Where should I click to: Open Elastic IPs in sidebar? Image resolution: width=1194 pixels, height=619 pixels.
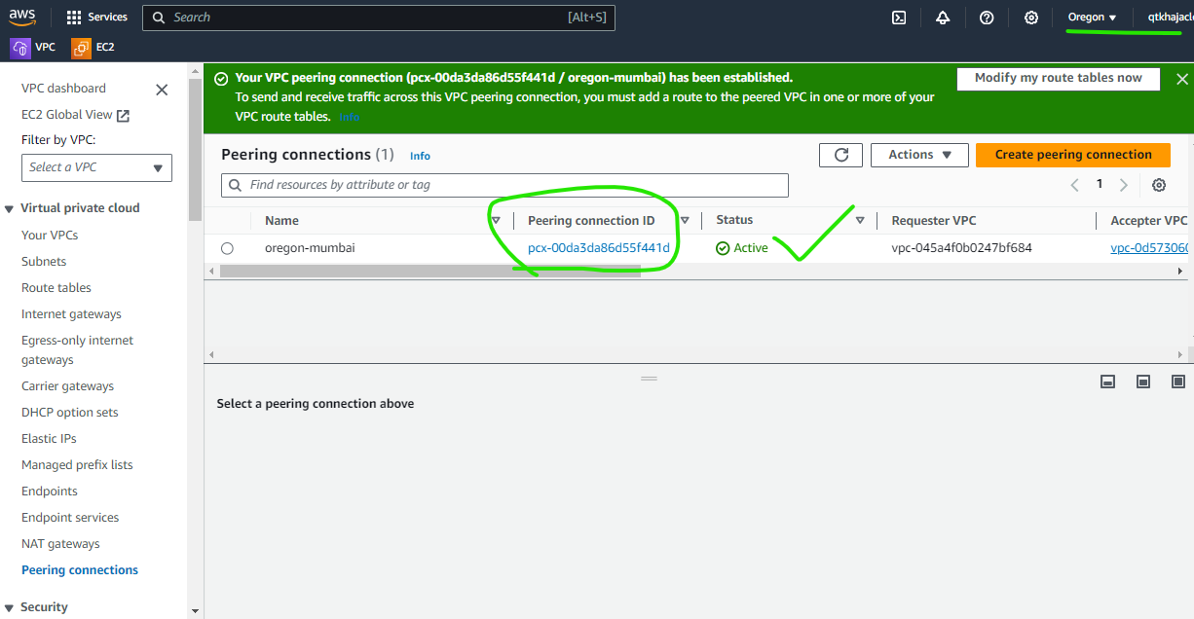pyautogui.click(x=49, y=439)
